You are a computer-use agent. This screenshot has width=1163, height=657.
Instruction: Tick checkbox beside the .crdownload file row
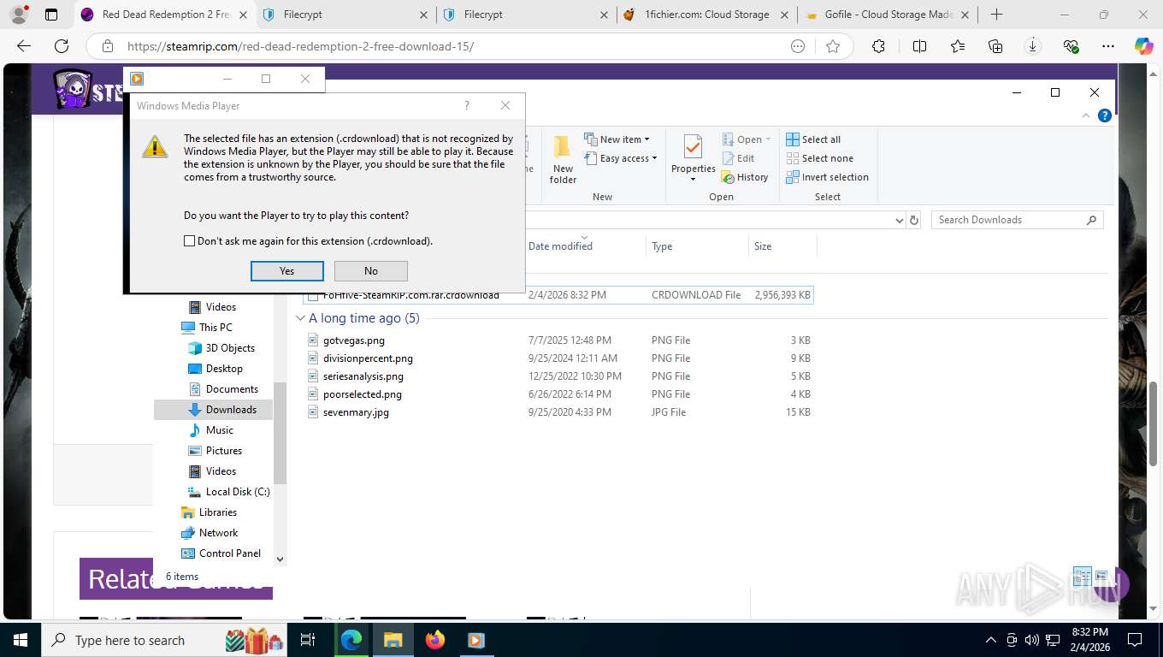[313, 295]
